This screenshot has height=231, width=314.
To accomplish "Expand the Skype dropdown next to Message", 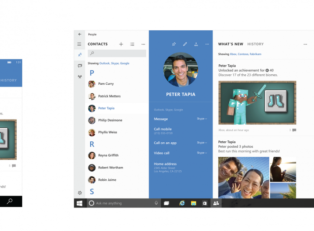I will coord(202,119).
